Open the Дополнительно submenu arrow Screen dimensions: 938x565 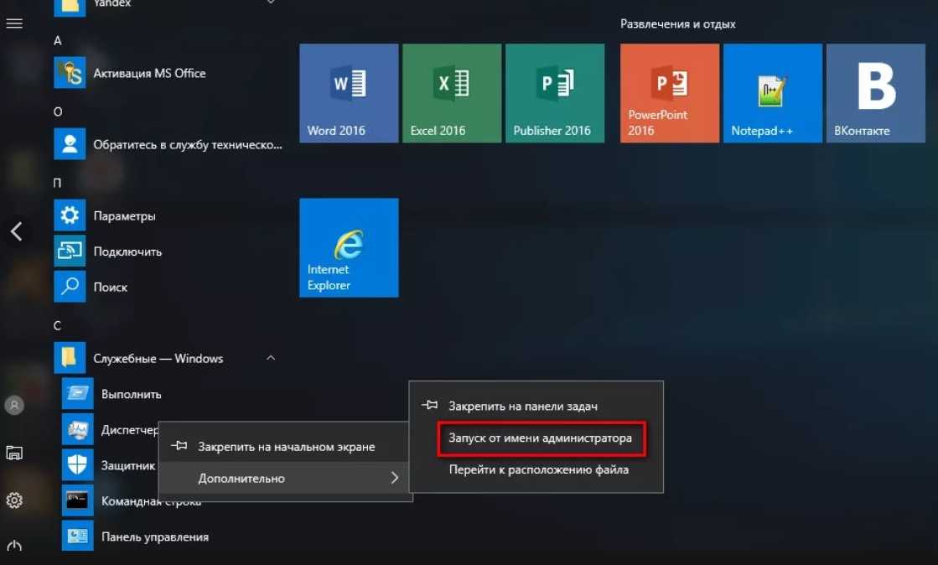394,478
